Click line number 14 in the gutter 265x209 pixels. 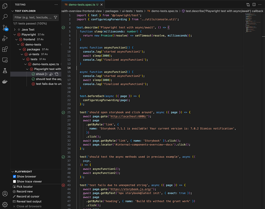coord(69,68)
